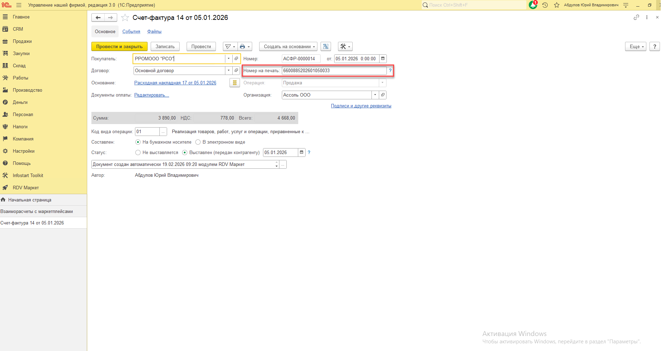Screen dimensions: 661x351
Task: Click 'Провести и закрыть' button
Action: pos(119,46)
